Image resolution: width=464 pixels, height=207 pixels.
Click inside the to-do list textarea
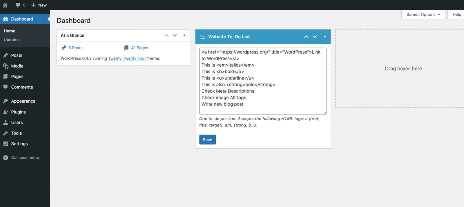pos(263,81)
